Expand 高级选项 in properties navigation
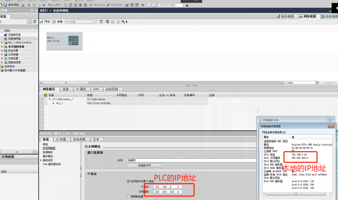 pos(41,160)
